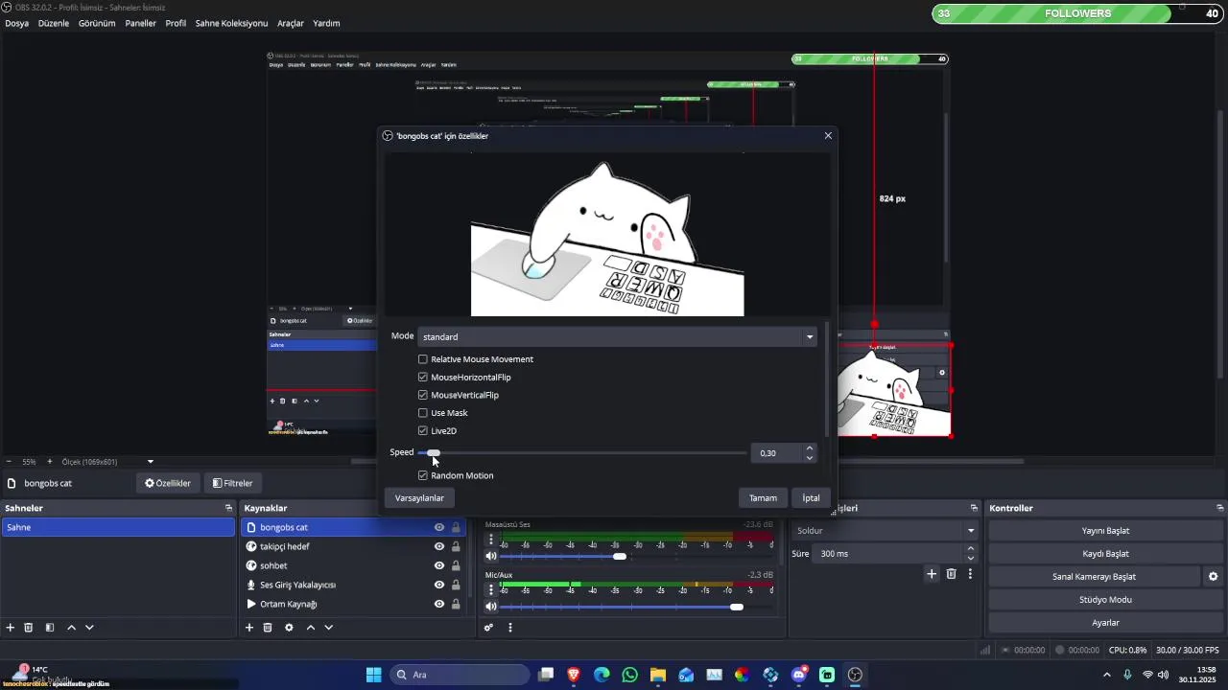Move source up arrow in Kaynaklar panel
The width and height of the screenshot is (1228, 690).
point(310,628)
